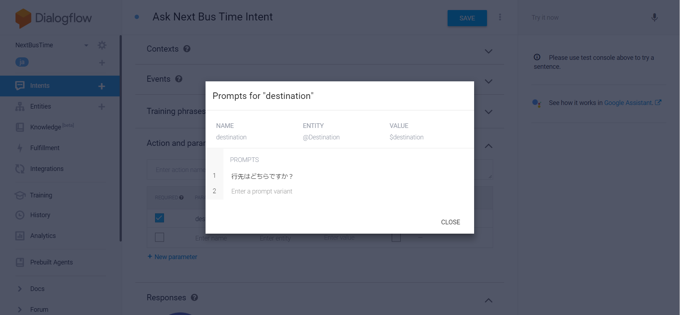This screenshot has width=680, height=315.
Task: Go to Integrations in the sidebar
Action: pyautogui.click(x=47, y=169)
